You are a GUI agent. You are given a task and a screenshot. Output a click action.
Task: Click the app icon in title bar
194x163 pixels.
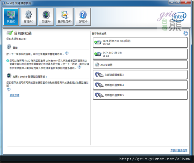pos(4,3)
